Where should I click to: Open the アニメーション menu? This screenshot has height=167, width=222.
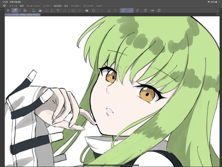[33, 6]
